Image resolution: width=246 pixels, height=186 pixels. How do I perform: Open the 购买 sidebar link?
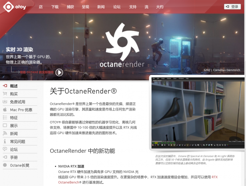point(14,94)
